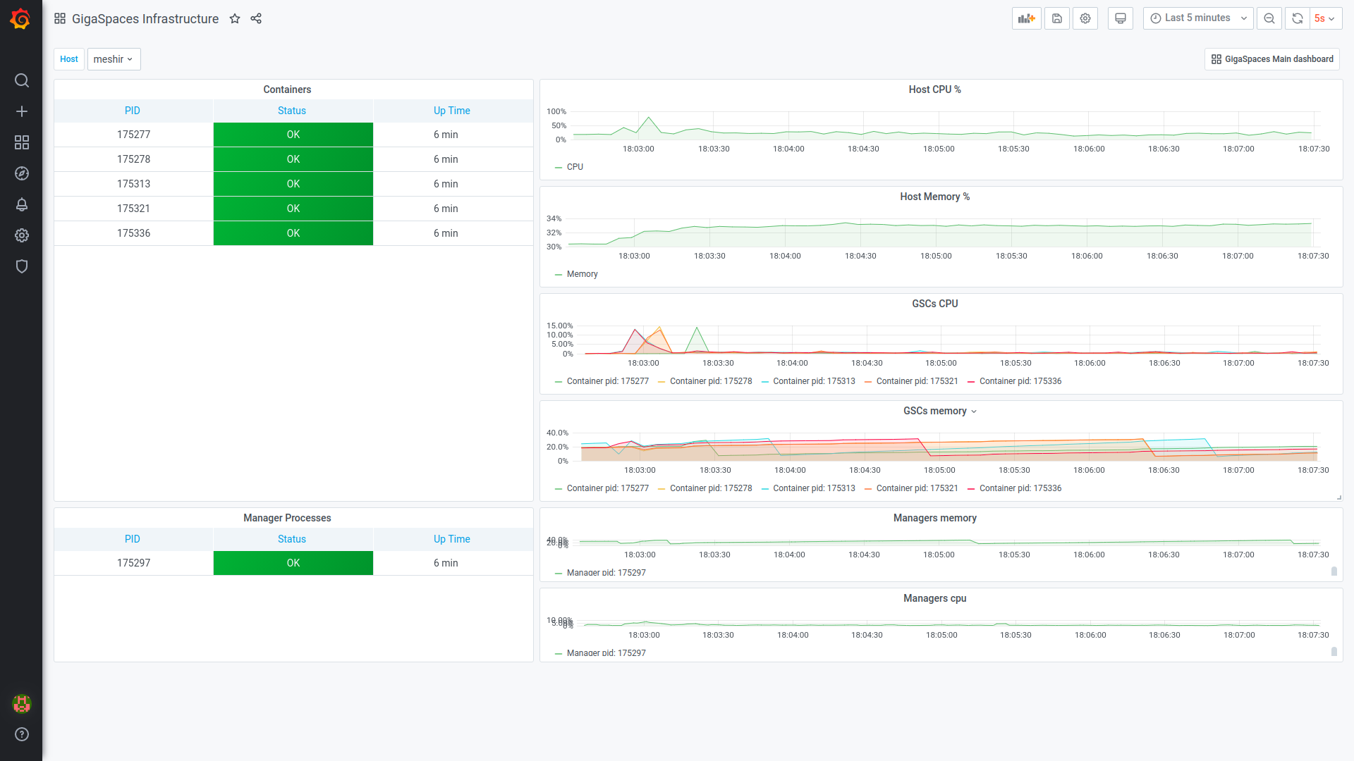Zoom out time range icon

click(x=1269, y=18)
